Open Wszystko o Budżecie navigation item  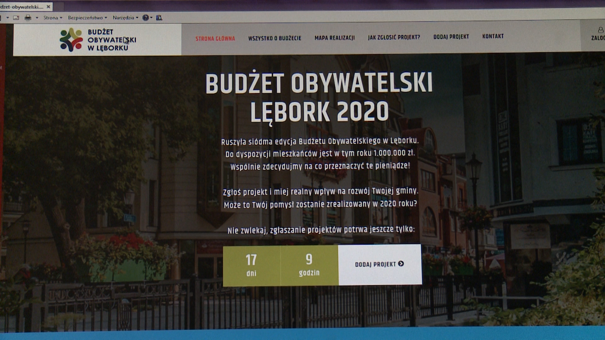(275, 38)
